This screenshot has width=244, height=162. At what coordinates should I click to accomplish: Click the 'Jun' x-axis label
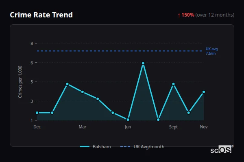[x=128, y=127]
